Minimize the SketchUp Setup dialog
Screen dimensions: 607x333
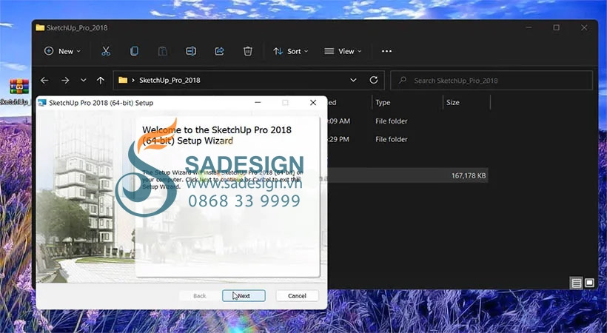click(258, 103)
